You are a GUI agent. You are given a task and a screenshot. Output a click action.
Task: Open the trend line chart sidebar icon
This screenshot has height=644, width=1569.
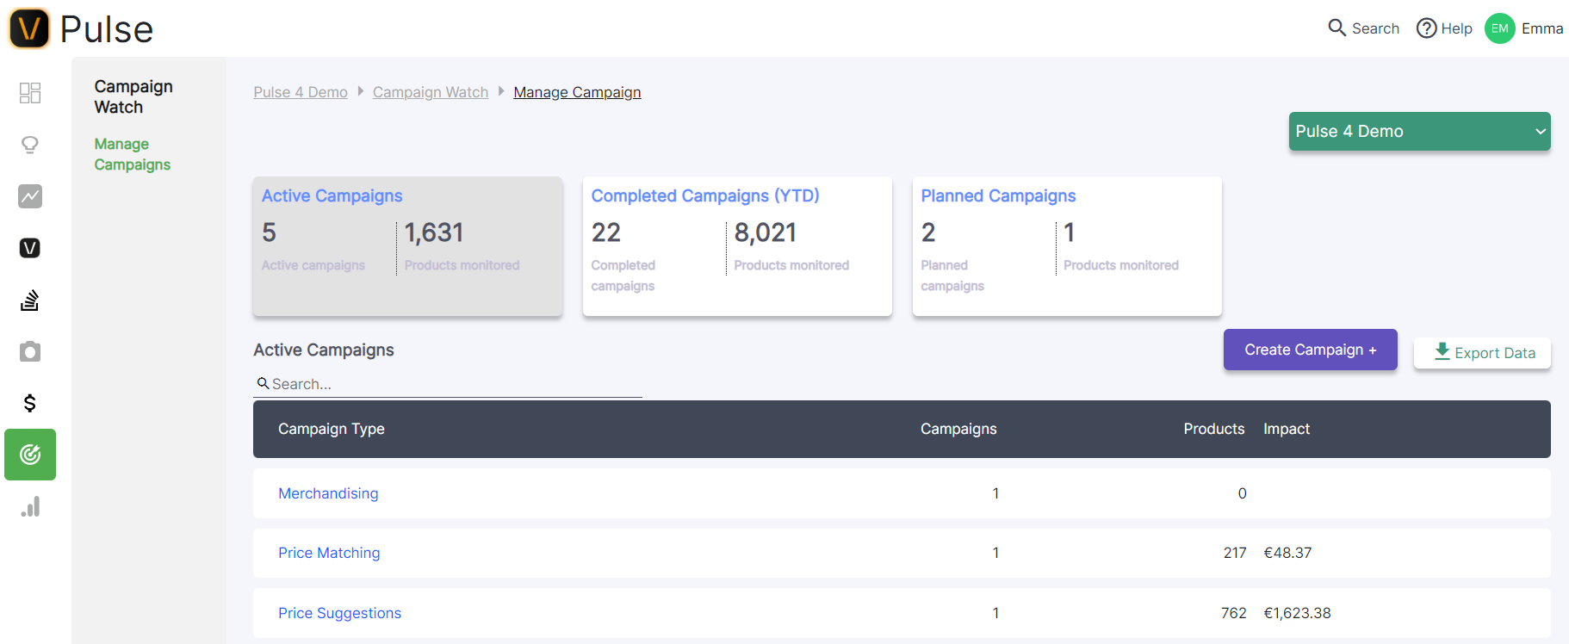pyautogui.click(x=30, y=196)
